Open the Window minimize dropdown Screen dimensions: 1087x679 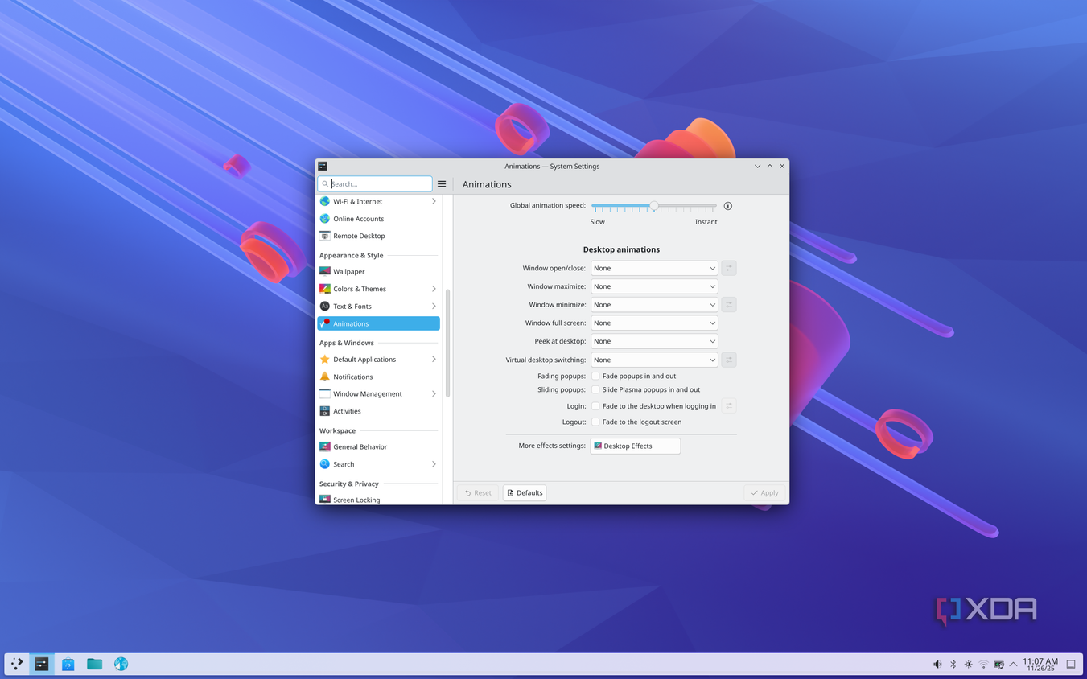[654, 305]
